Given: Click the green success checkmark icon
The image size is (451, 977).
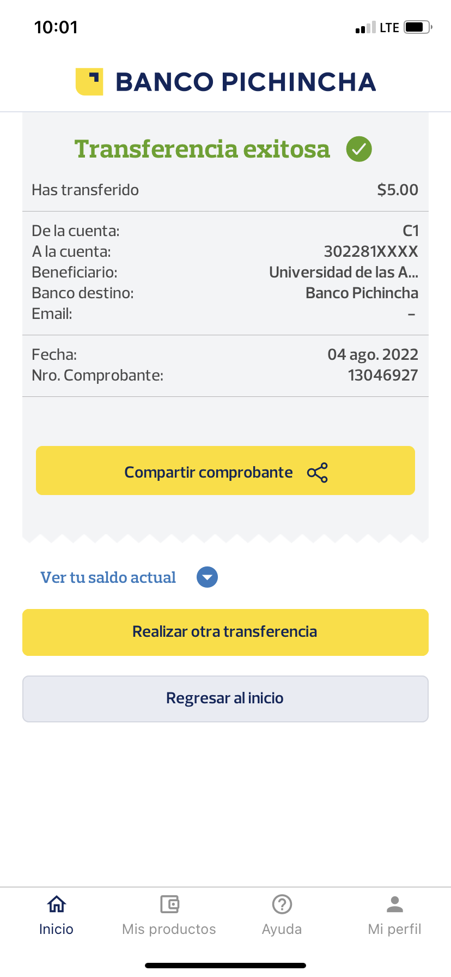Looking at the screenshot, I should coord(359,149).
